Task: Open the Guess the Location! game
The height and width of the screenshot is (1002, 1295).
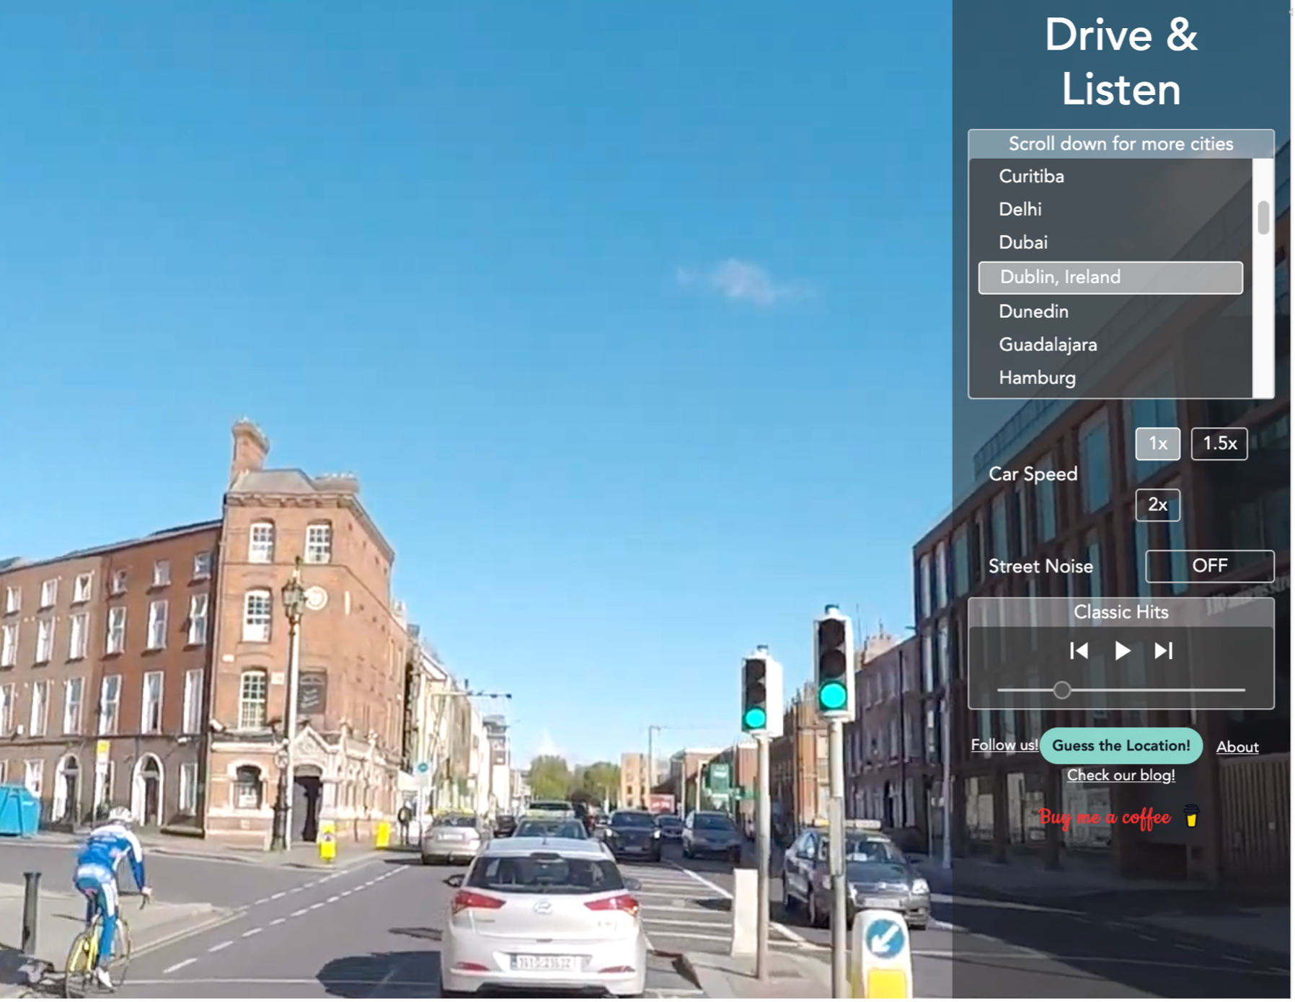Action: point(1121,746)
